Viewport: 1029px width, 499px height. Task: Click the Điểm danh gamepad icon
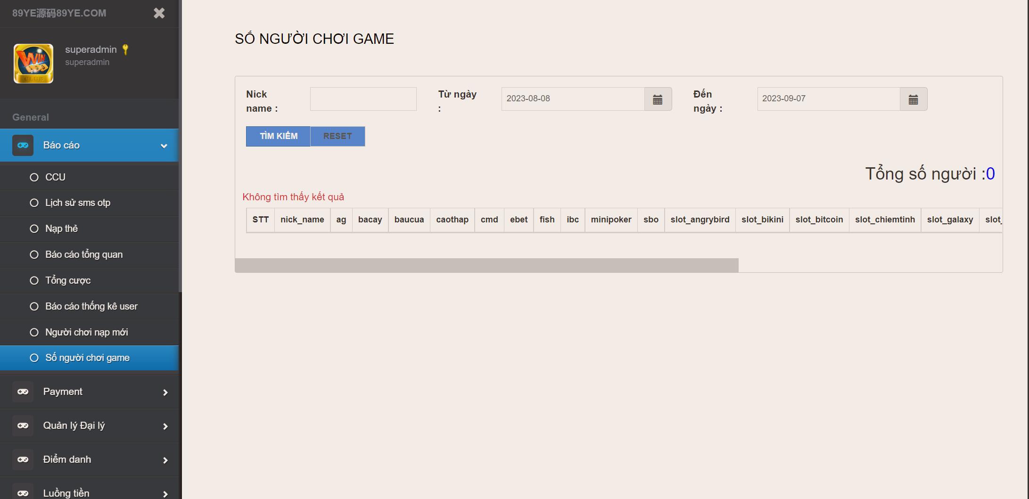[x=23, y=459]
